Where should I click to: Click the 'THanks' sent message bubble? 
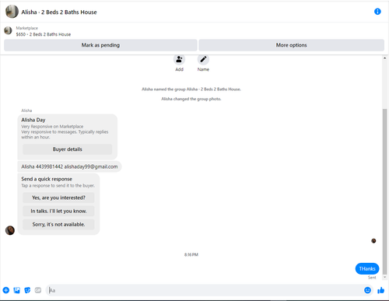[367, 268]
